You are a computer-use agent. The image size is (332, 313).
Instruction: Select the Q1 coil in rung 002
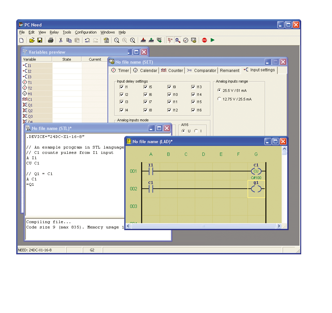point(256,189)
